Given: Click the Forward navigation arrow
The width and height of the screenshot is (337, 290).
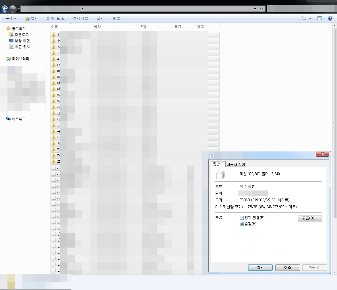Looking at the screenshot, I should (x=13, y=9).
